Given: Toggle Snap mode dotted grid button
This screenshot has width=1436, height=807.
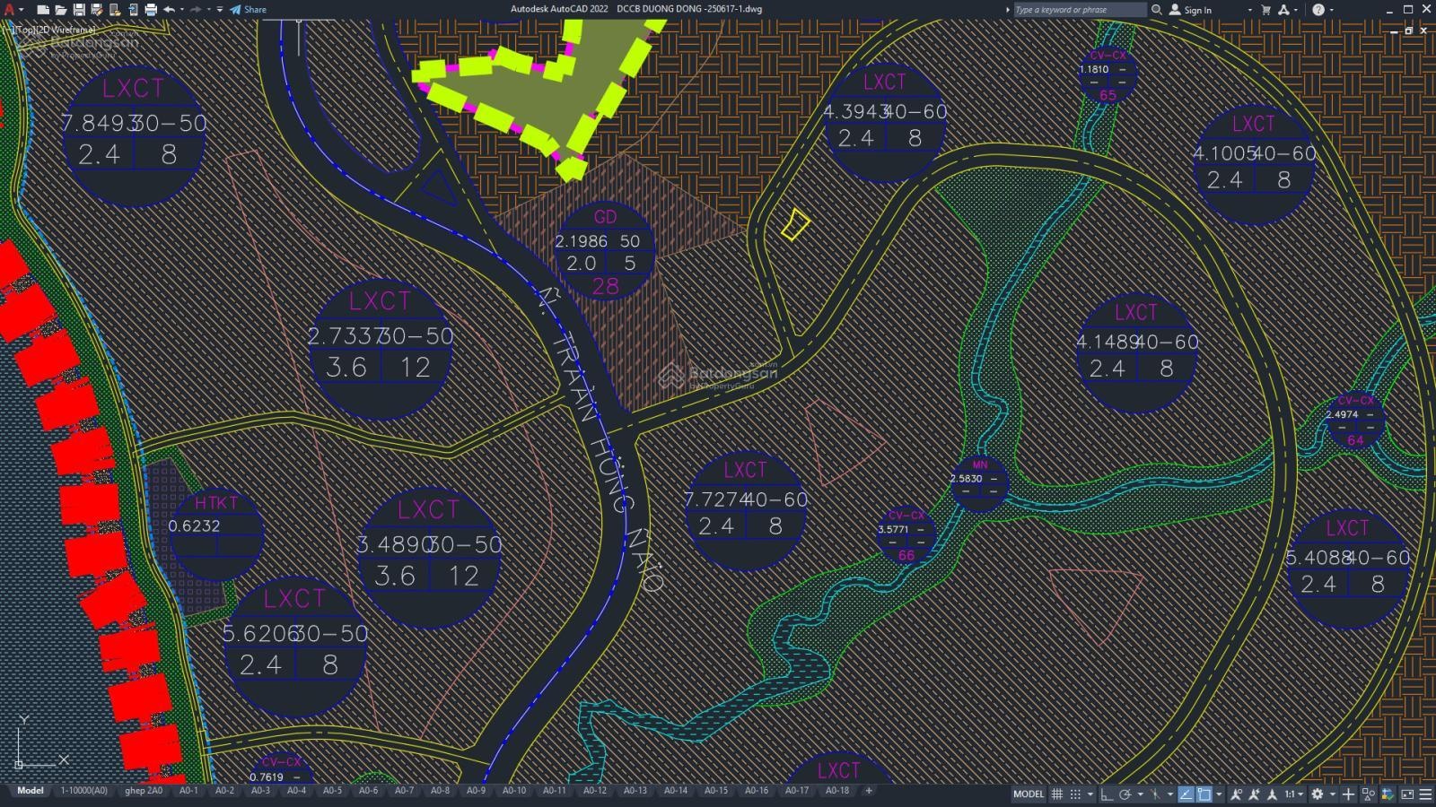Looking at the screenshot, I should tap(1075, 794).
